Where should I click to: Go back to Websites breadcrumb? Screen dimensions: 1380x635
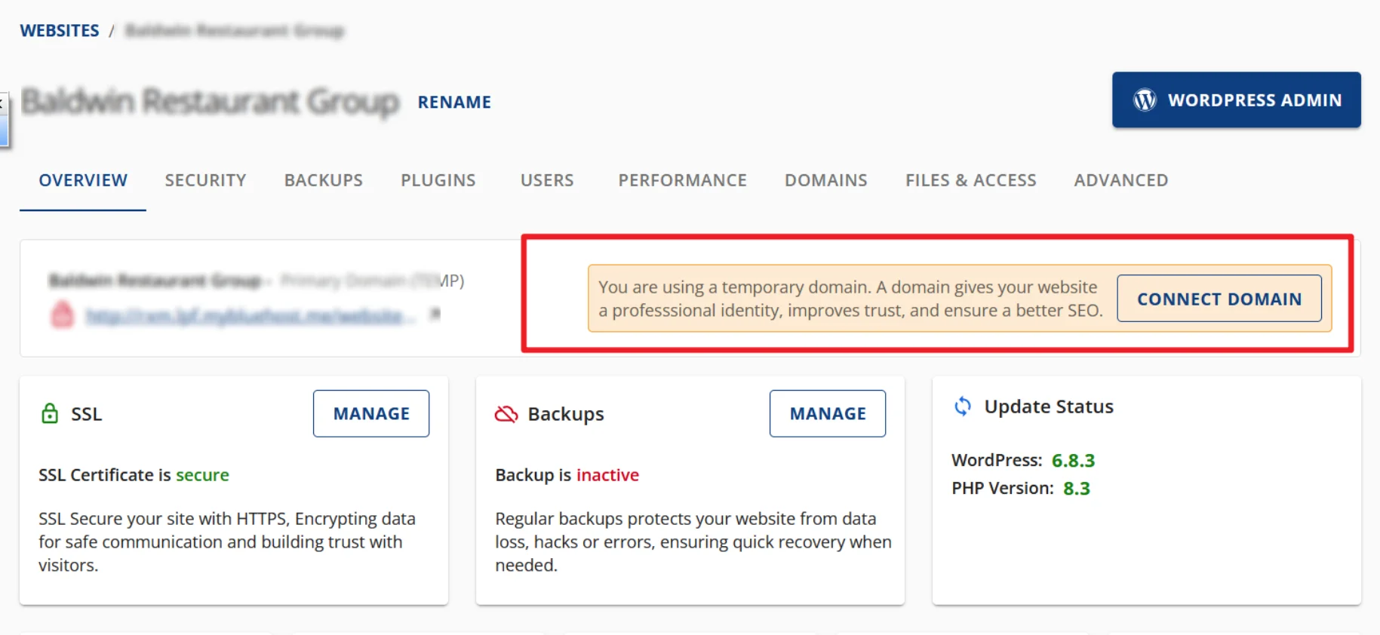(x=60, y=31)
